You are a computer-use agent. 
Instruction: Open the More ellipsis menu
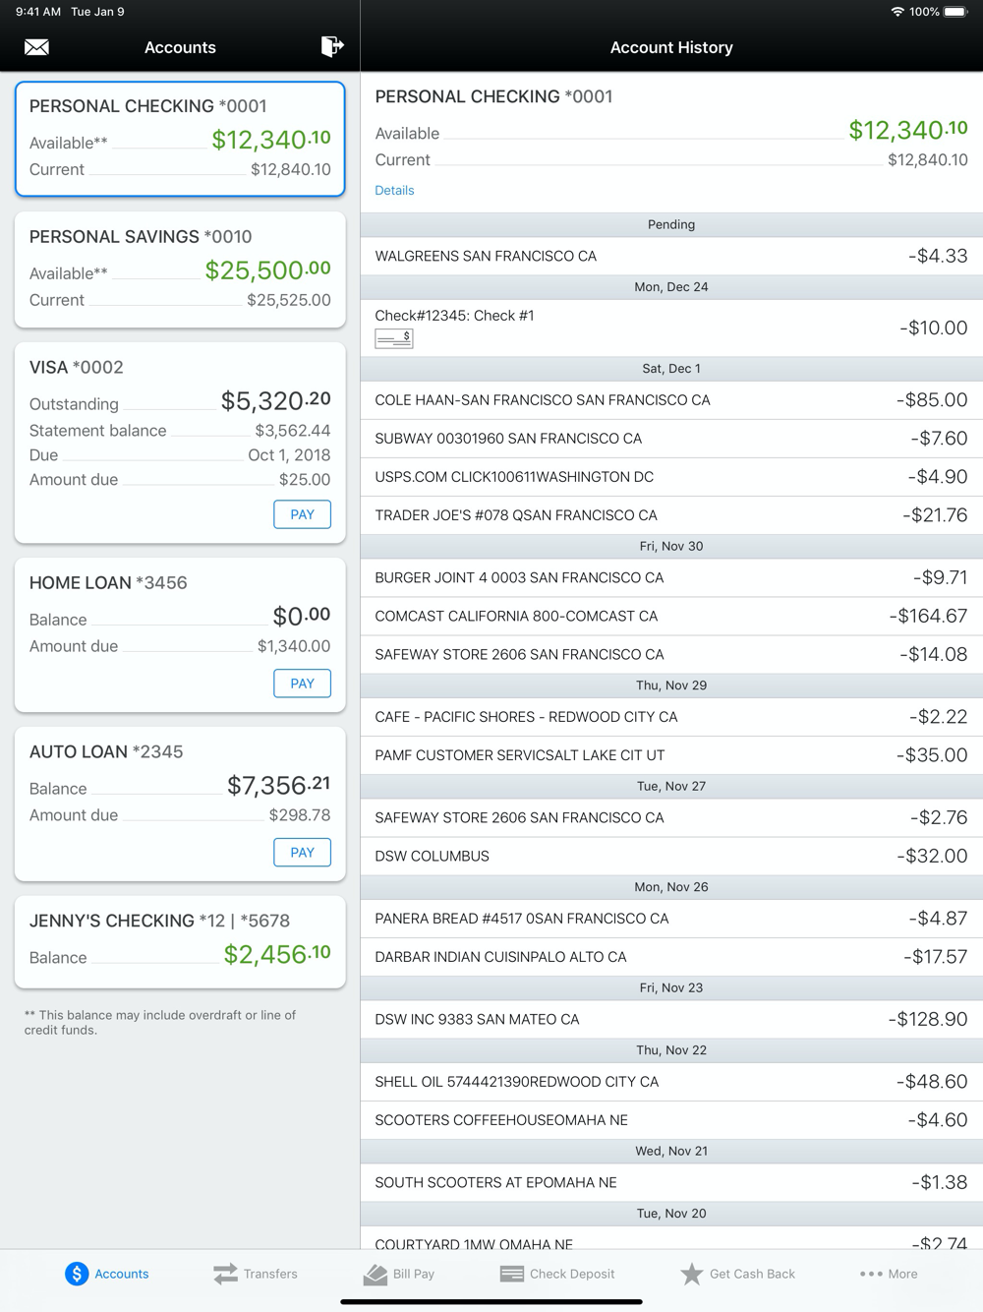coord(871,1274)
